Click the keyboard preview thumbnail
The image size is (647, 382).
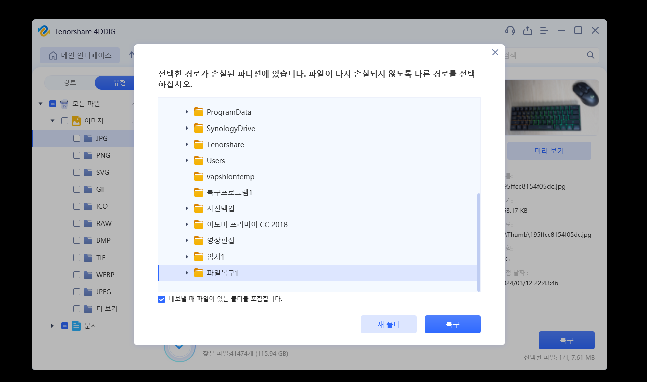(552, 107)
